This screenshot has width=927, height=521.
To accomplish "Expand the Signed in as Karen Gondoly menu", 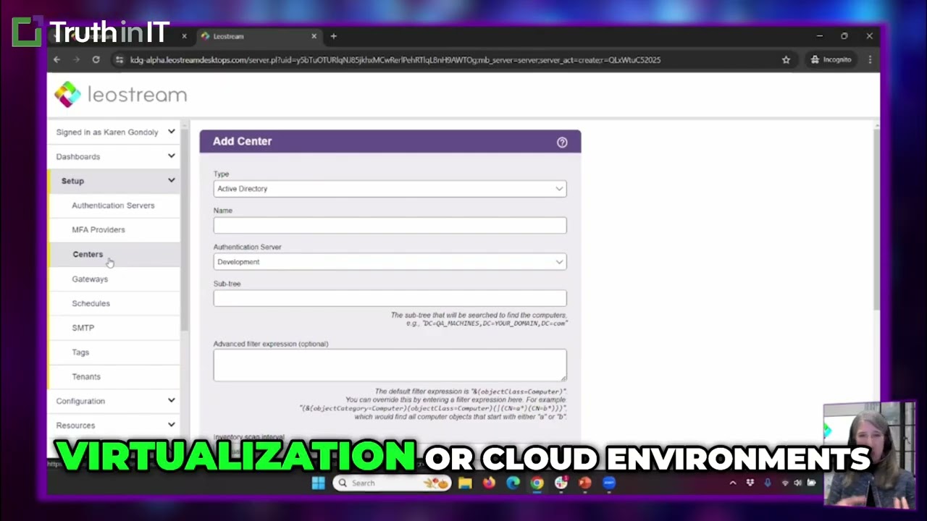I will [x=115, y=132].
